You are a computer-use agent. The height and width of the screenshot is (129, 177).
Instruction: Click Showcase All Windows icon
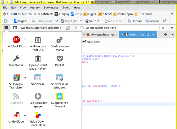60,78
